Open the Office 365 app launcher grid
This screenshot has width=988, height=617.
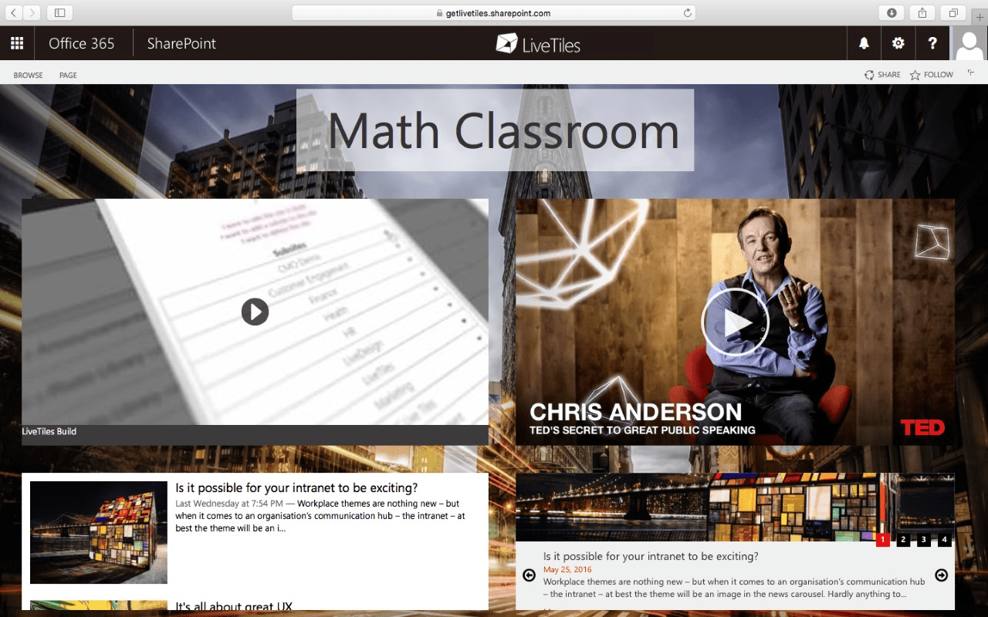(x=17, y=43)
